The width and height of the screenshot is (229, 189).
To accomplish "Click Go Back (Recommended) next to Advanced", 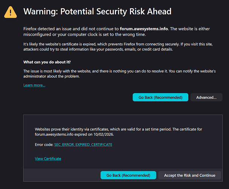I will (160, 97).
